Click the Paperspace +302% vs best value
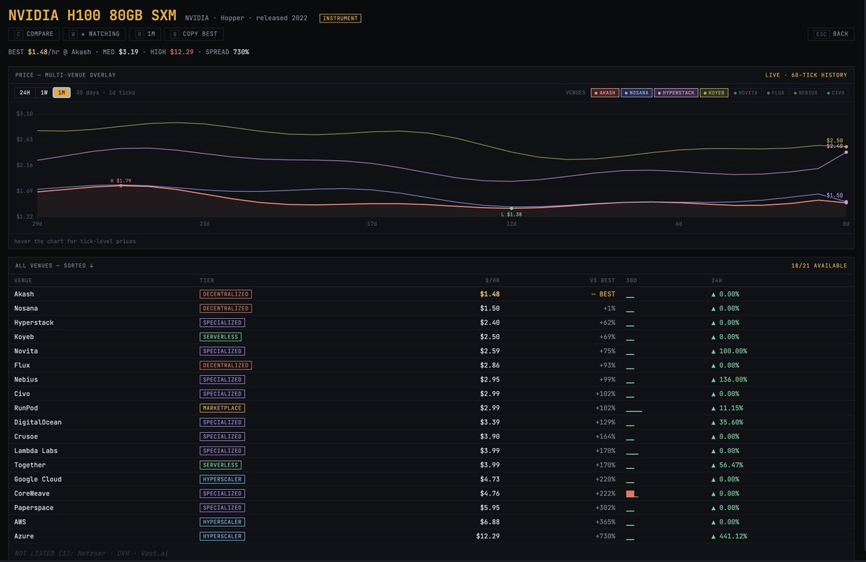Viewport: 866px width, 562px height. pos(605,508)
